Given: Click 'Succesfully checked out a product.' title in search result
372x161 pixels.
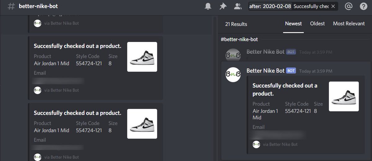Looking at the screenshot, I should (x=285, y=89).
